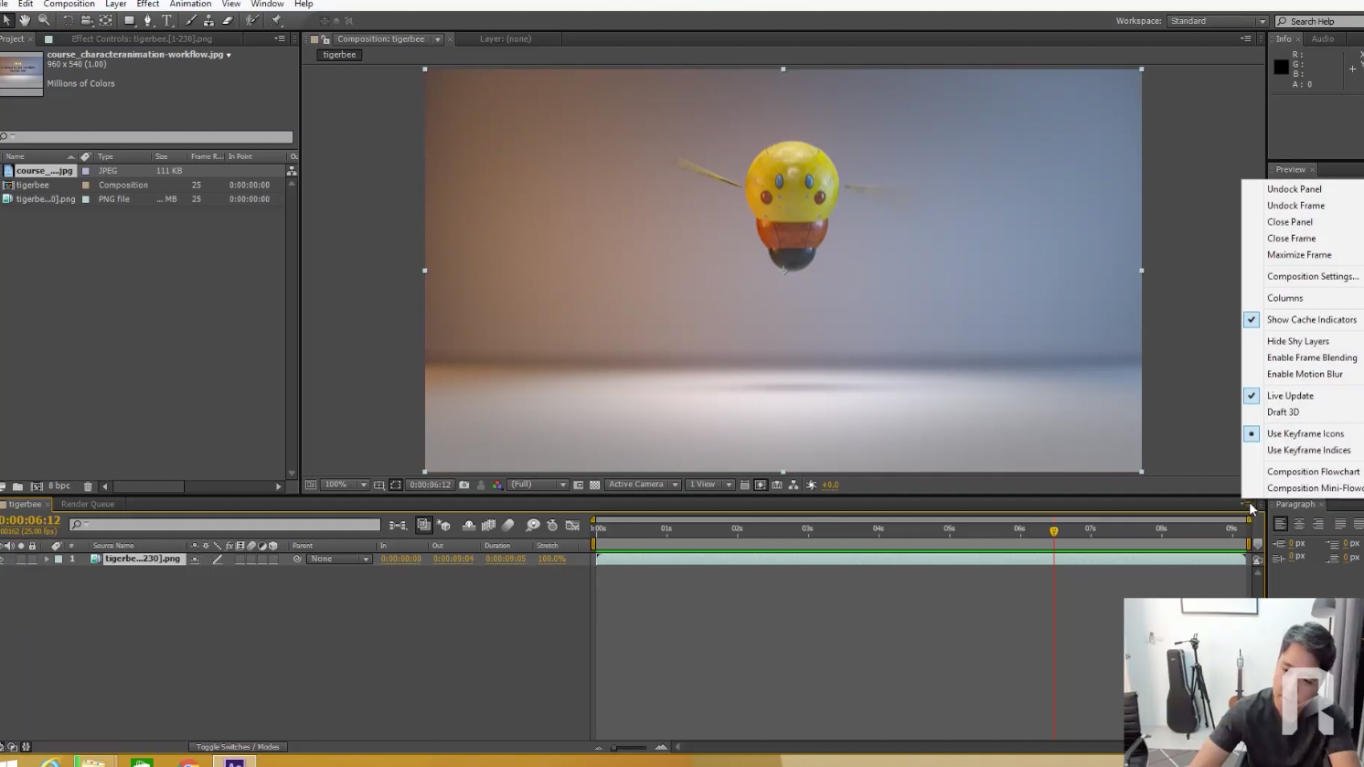Open the Workspace Standard dropdown
This screenshot has height=767, width=1364.
1217,21
